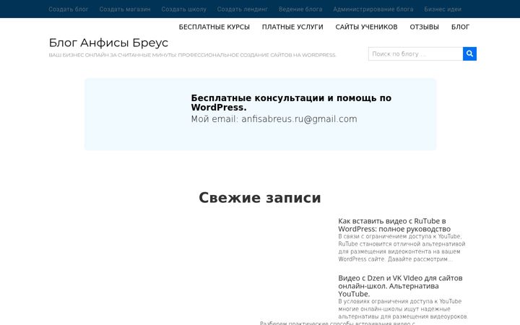Open 'Создать магазин' in top bar
This screenshot has width=520, height=325.
pyautogui.click(x=125, y=9)
